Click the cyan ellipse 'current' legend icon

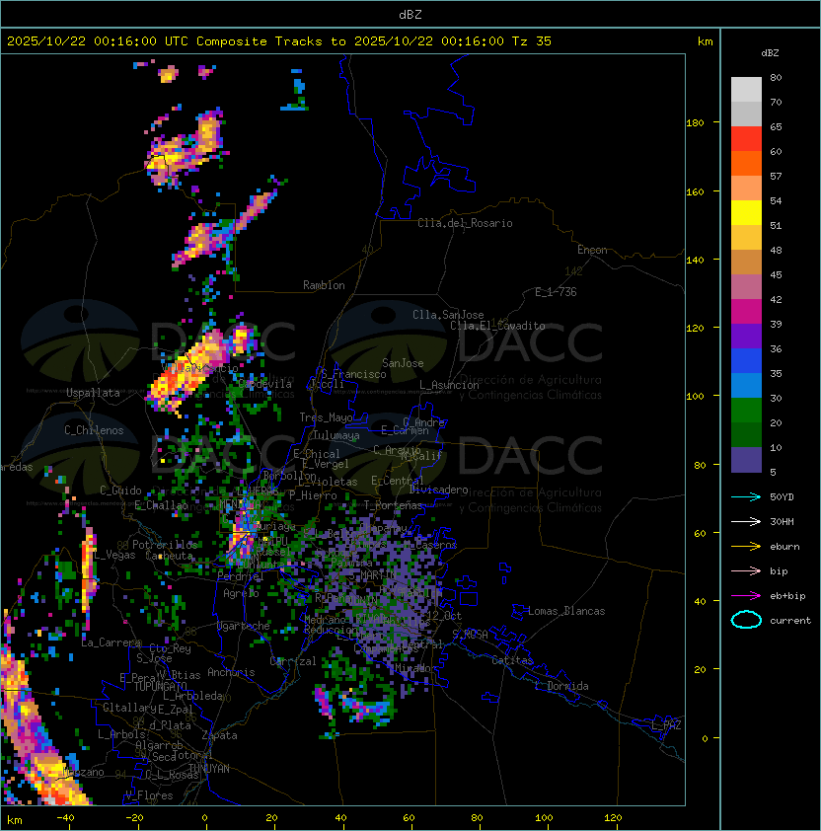click(x=746, y=620)
